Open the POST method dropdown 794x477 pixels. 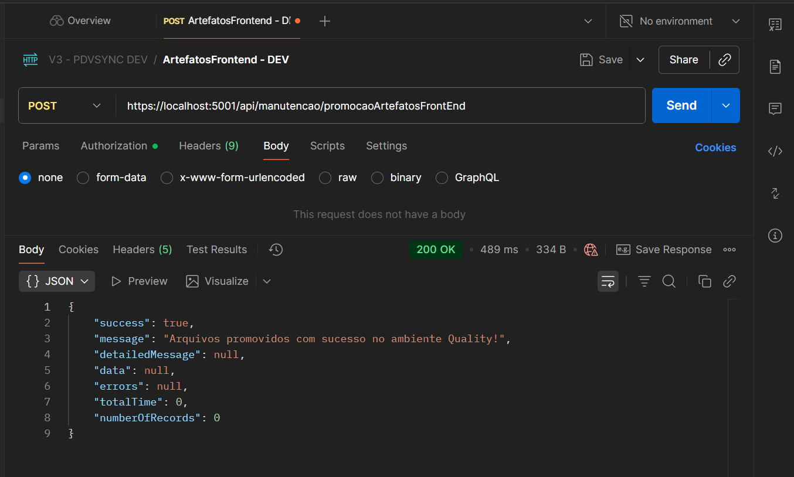(65, 106)
